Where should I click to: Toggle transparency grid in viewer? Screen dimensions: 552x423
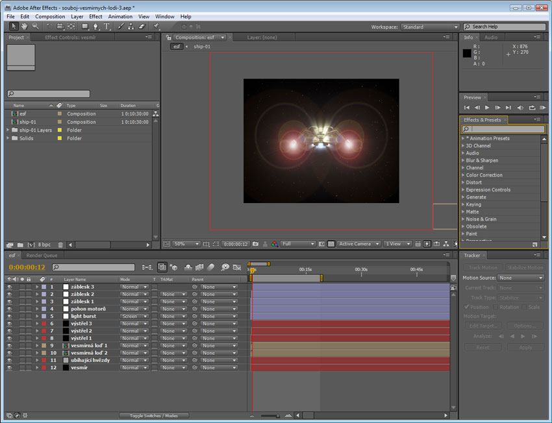[331, 244]
